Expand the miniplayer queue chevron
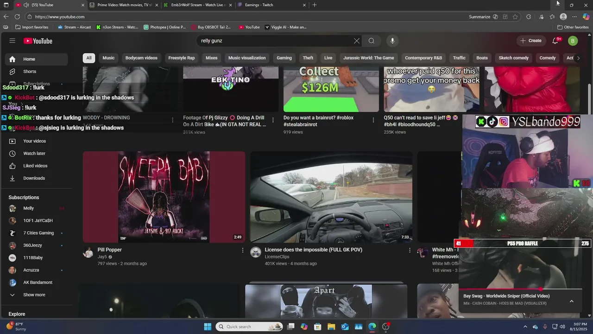 point(572,301)
